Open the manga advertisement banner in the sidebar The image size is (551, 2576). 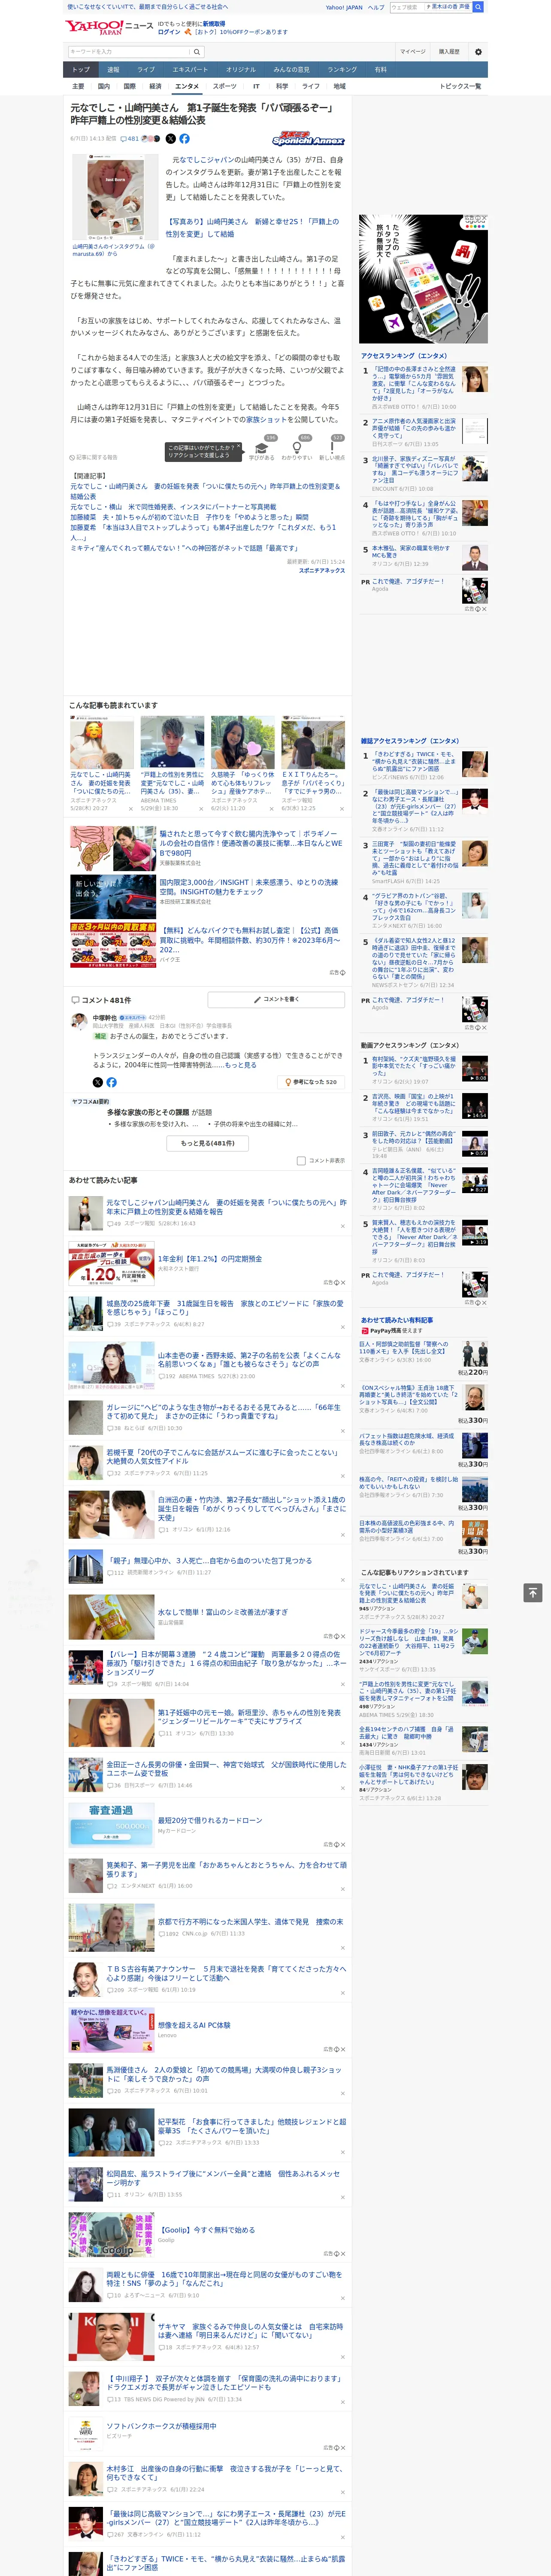424,279
